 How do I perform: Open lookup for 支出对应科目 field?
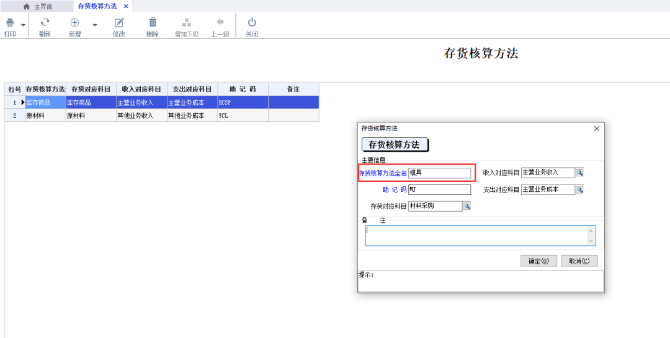579,190
